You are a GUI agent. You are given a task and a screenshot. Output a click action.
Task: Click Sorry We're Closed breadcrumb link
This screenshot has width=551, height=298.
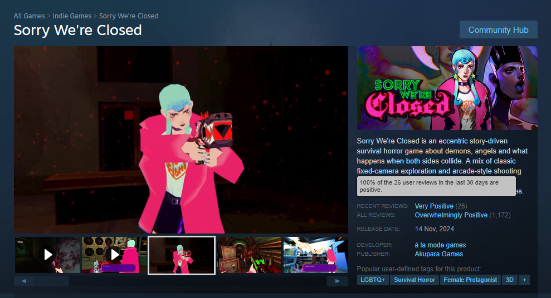129,16
